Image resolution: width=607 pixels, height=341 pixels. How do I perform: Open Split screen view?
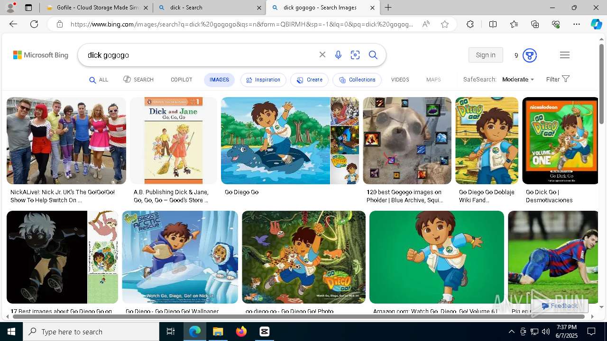tap(493, 24)
